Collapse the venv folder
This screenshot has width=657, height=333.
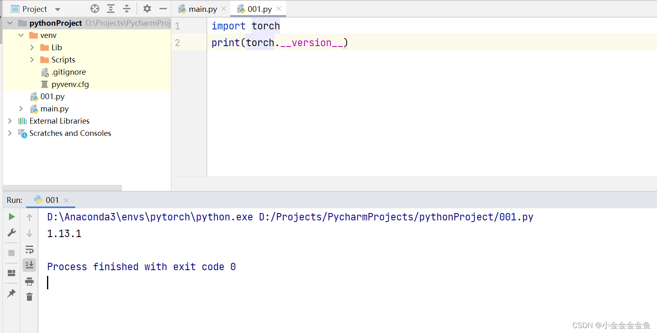21,36
